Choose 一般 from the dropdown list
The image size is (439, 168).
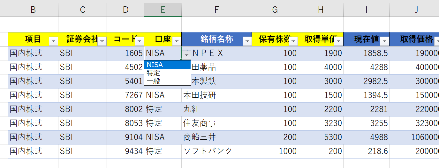(167, 81)
